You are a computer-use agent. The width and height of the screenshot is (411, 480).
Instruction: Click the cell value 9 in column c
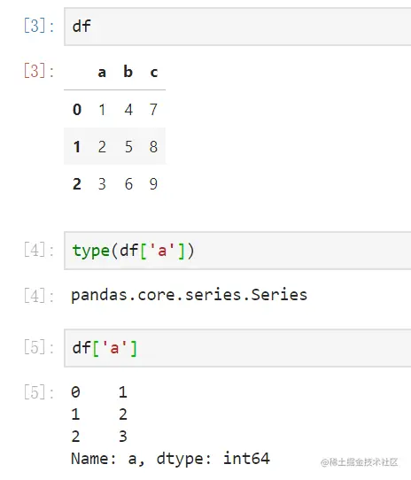point(153,184)
